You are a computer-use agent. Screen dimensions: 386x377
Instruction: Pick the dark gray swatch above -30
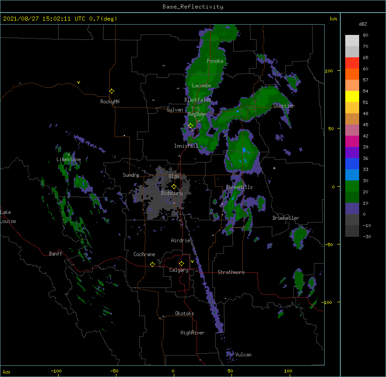[x=352, y=231]
